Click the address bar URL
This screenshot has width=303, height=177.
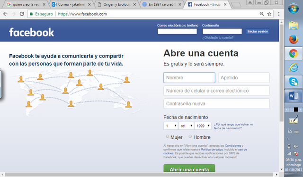click(x=82, y=14)
